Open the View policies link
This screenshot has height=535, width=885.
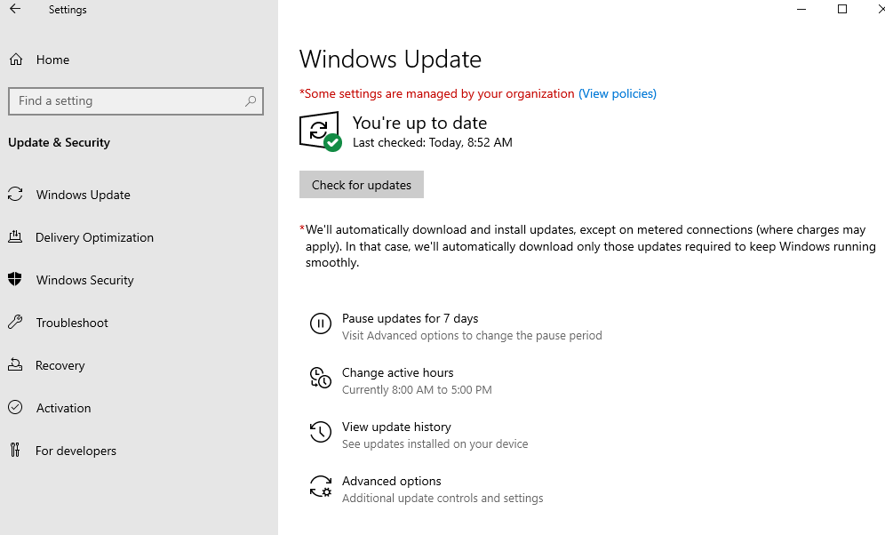click(x=618, y=93)
